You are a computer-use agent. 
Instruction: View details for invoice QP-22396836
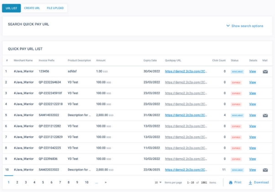point(252,159)
